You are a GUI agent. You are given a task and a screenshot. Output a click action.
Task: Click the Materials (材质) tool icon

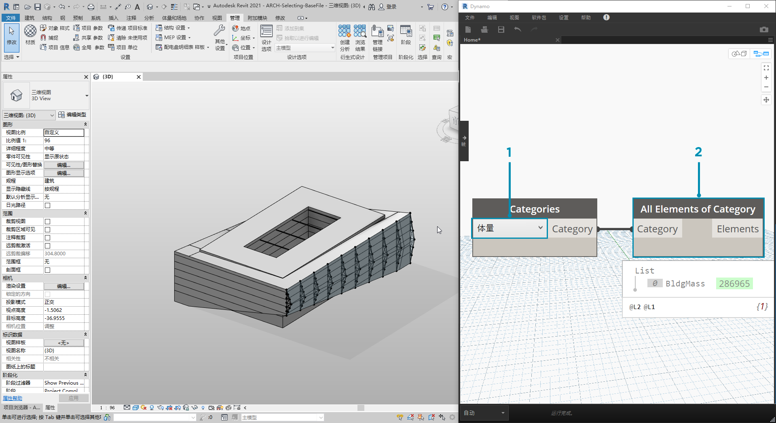[30, 31]
